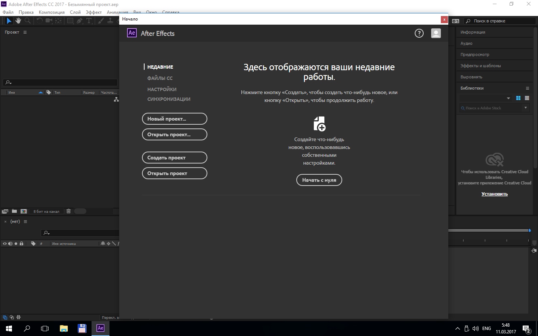
Task: Select the ФАЙЛЫ CC tab
Action: pyautogui.click(x=160, y=78)
